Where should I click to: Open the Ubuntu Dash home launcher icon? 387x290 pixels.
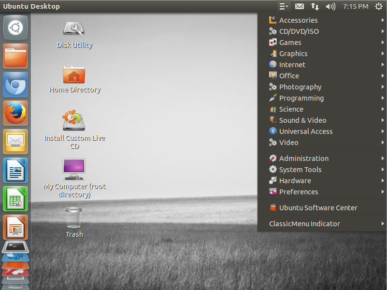point(15,28)
